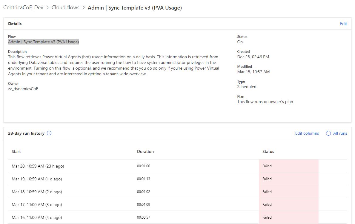Click the flow title in the page breadcrumb
The height and width of the screenshot is (224, 355).
point(134,7)
